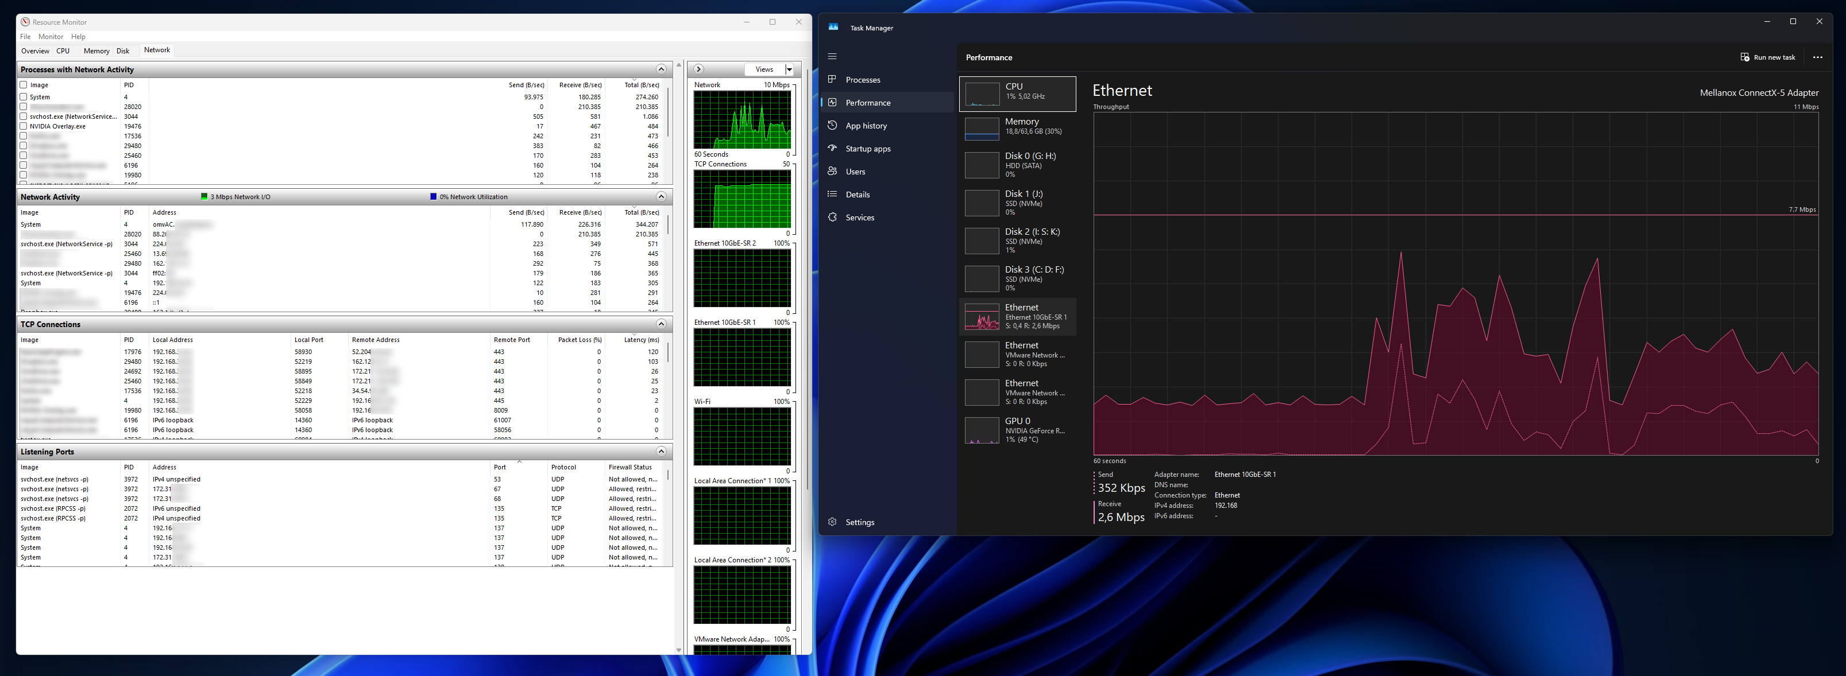Tick the svchost.exe NetworkService checkbox

24,116
